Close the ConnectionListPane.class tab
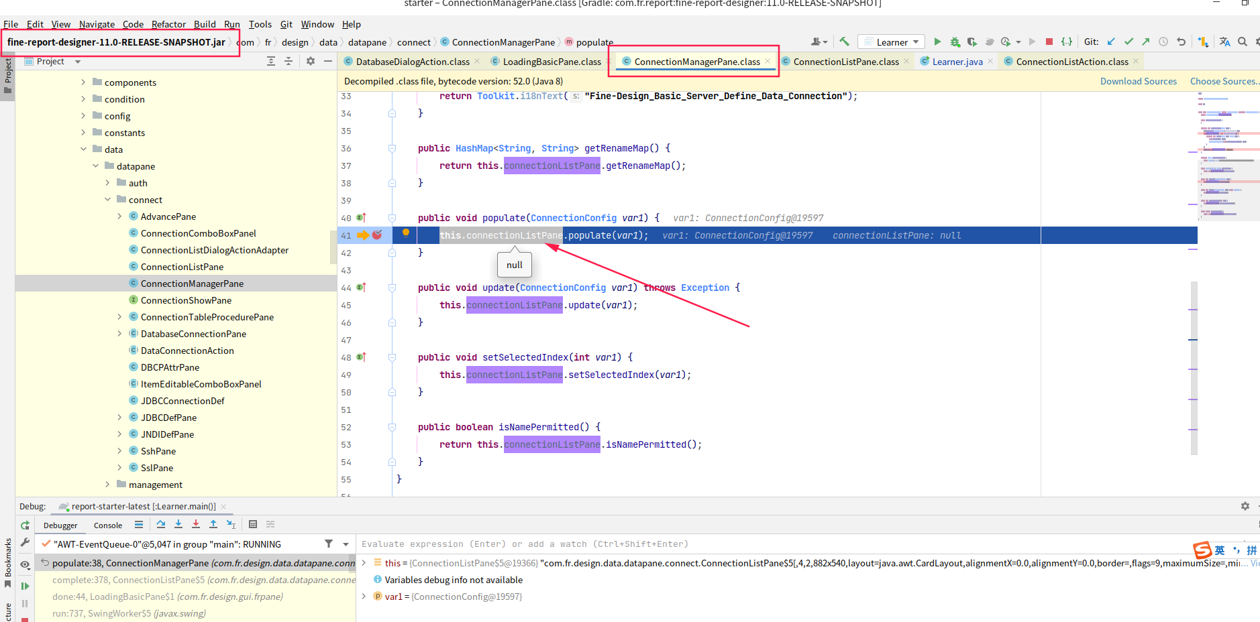 pos(906,61)
